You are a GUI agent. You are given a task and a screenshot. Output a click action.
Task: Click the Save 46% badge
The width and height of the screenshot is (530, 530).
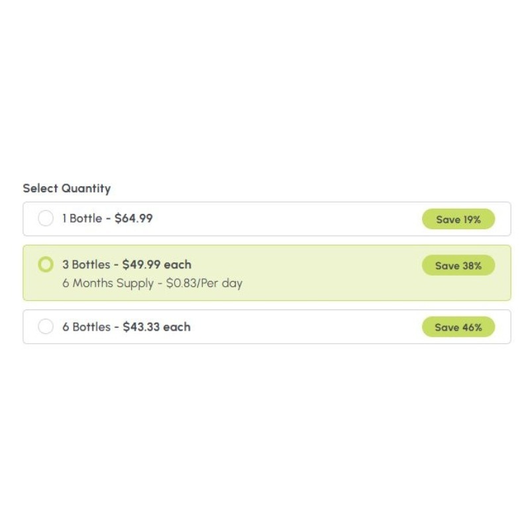click(458, 327)
